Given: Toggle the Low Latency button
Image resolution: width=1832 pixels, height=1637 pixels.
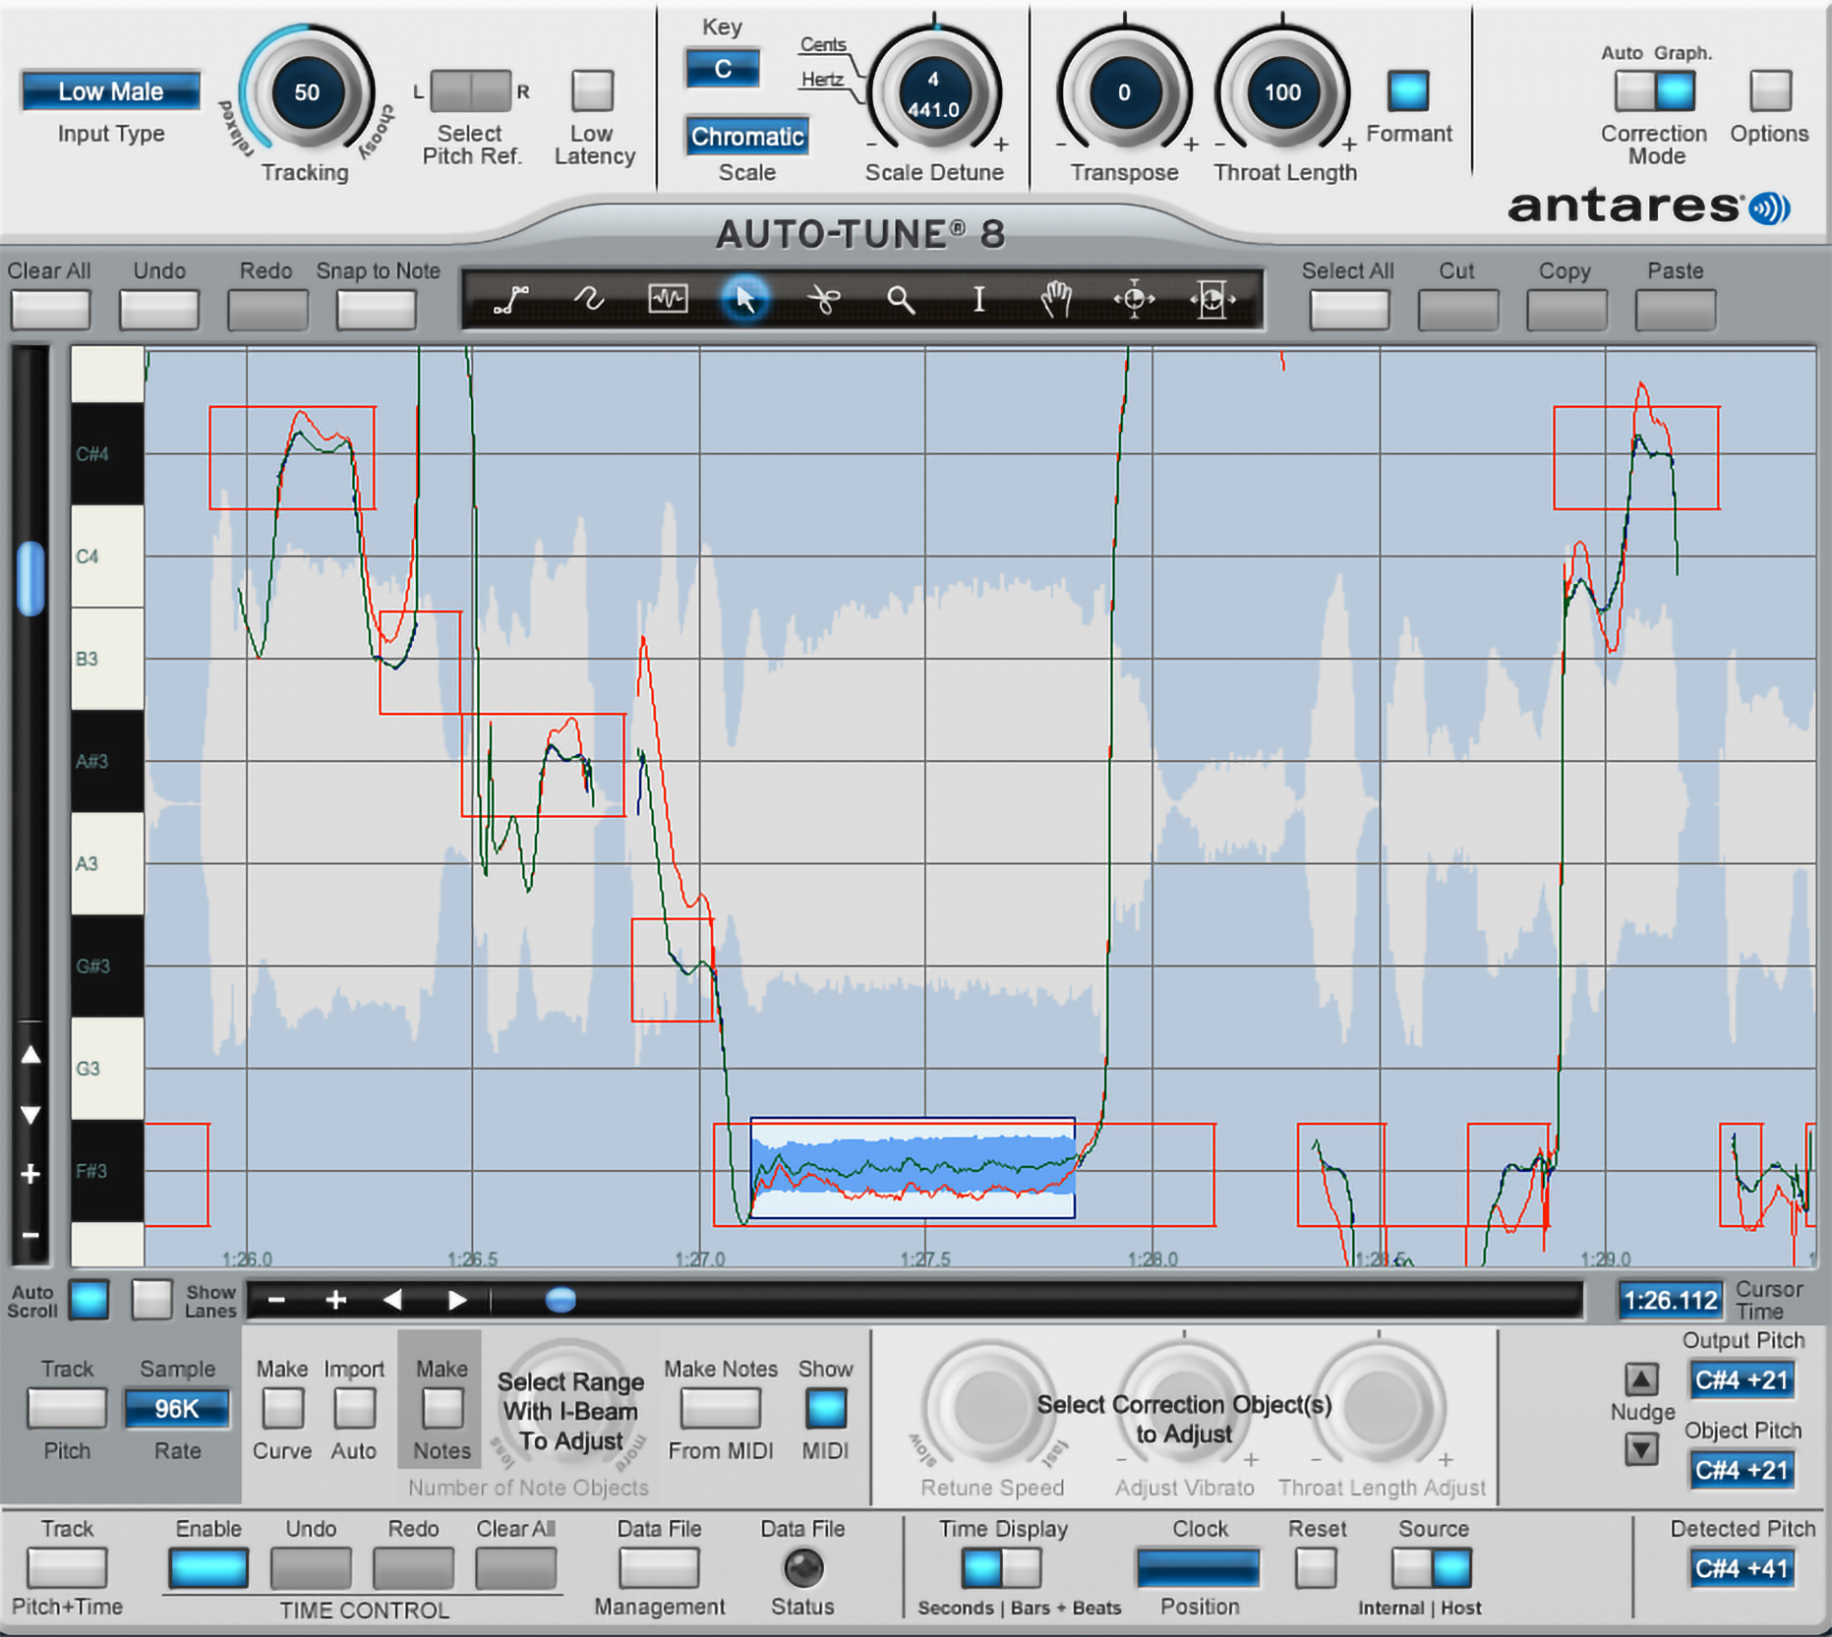Looking at the screenshot, I should click(592, 90).
